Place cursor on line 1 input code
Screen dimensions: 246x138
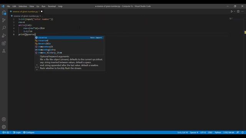point(36,19)
